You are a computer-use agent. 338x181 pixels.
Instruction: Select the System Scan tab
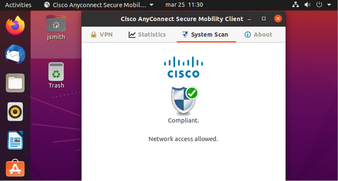click(206, 34)
